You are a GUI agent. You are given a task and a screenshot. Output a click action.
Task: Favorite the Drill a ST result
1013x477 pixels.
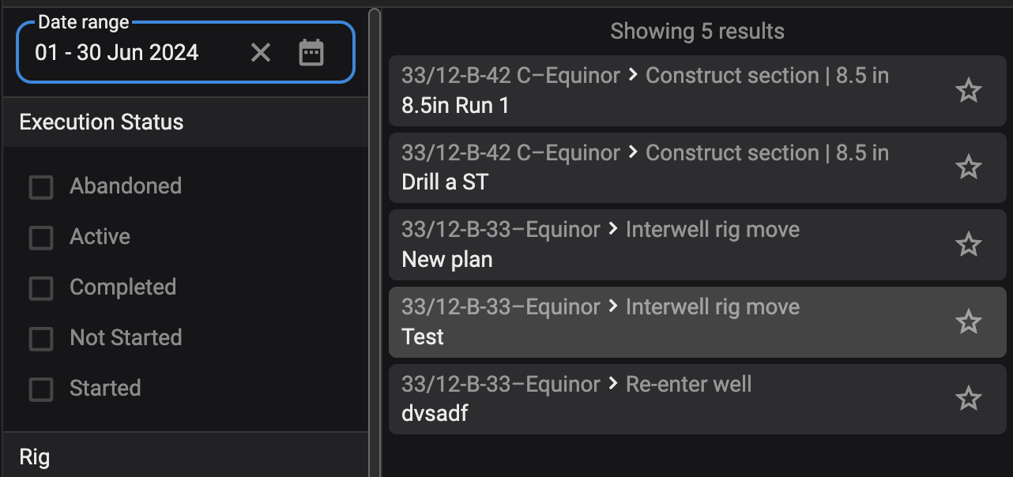(968, 167)
